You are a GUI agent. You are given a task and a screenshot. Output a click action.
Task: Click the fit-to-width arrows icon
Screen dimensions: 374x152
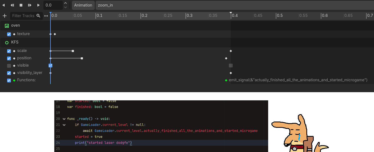tap(46, 16)
